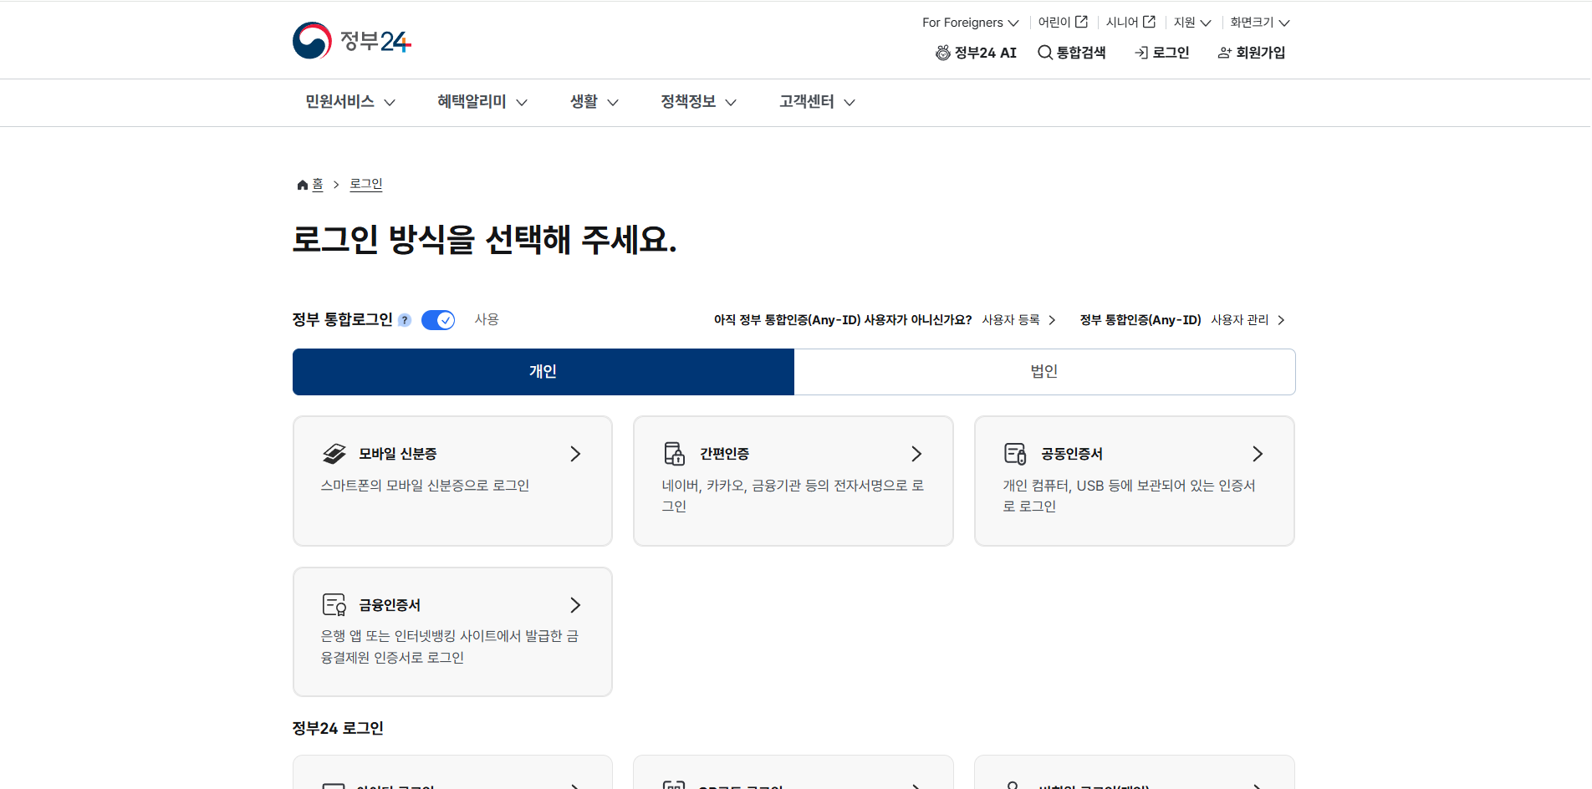
Task: Select the 개인 tab
Action: 543,372
